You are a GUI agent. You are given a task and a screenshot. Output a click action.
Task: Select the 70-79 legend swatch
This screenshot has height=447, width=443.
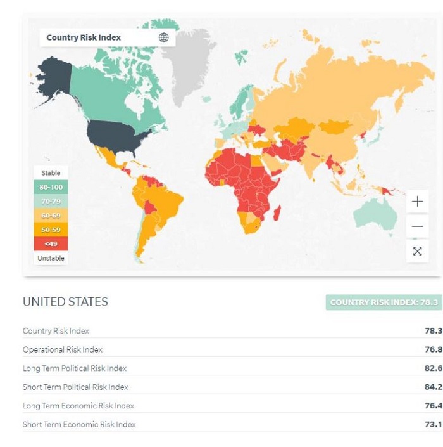tap(51, 201)
